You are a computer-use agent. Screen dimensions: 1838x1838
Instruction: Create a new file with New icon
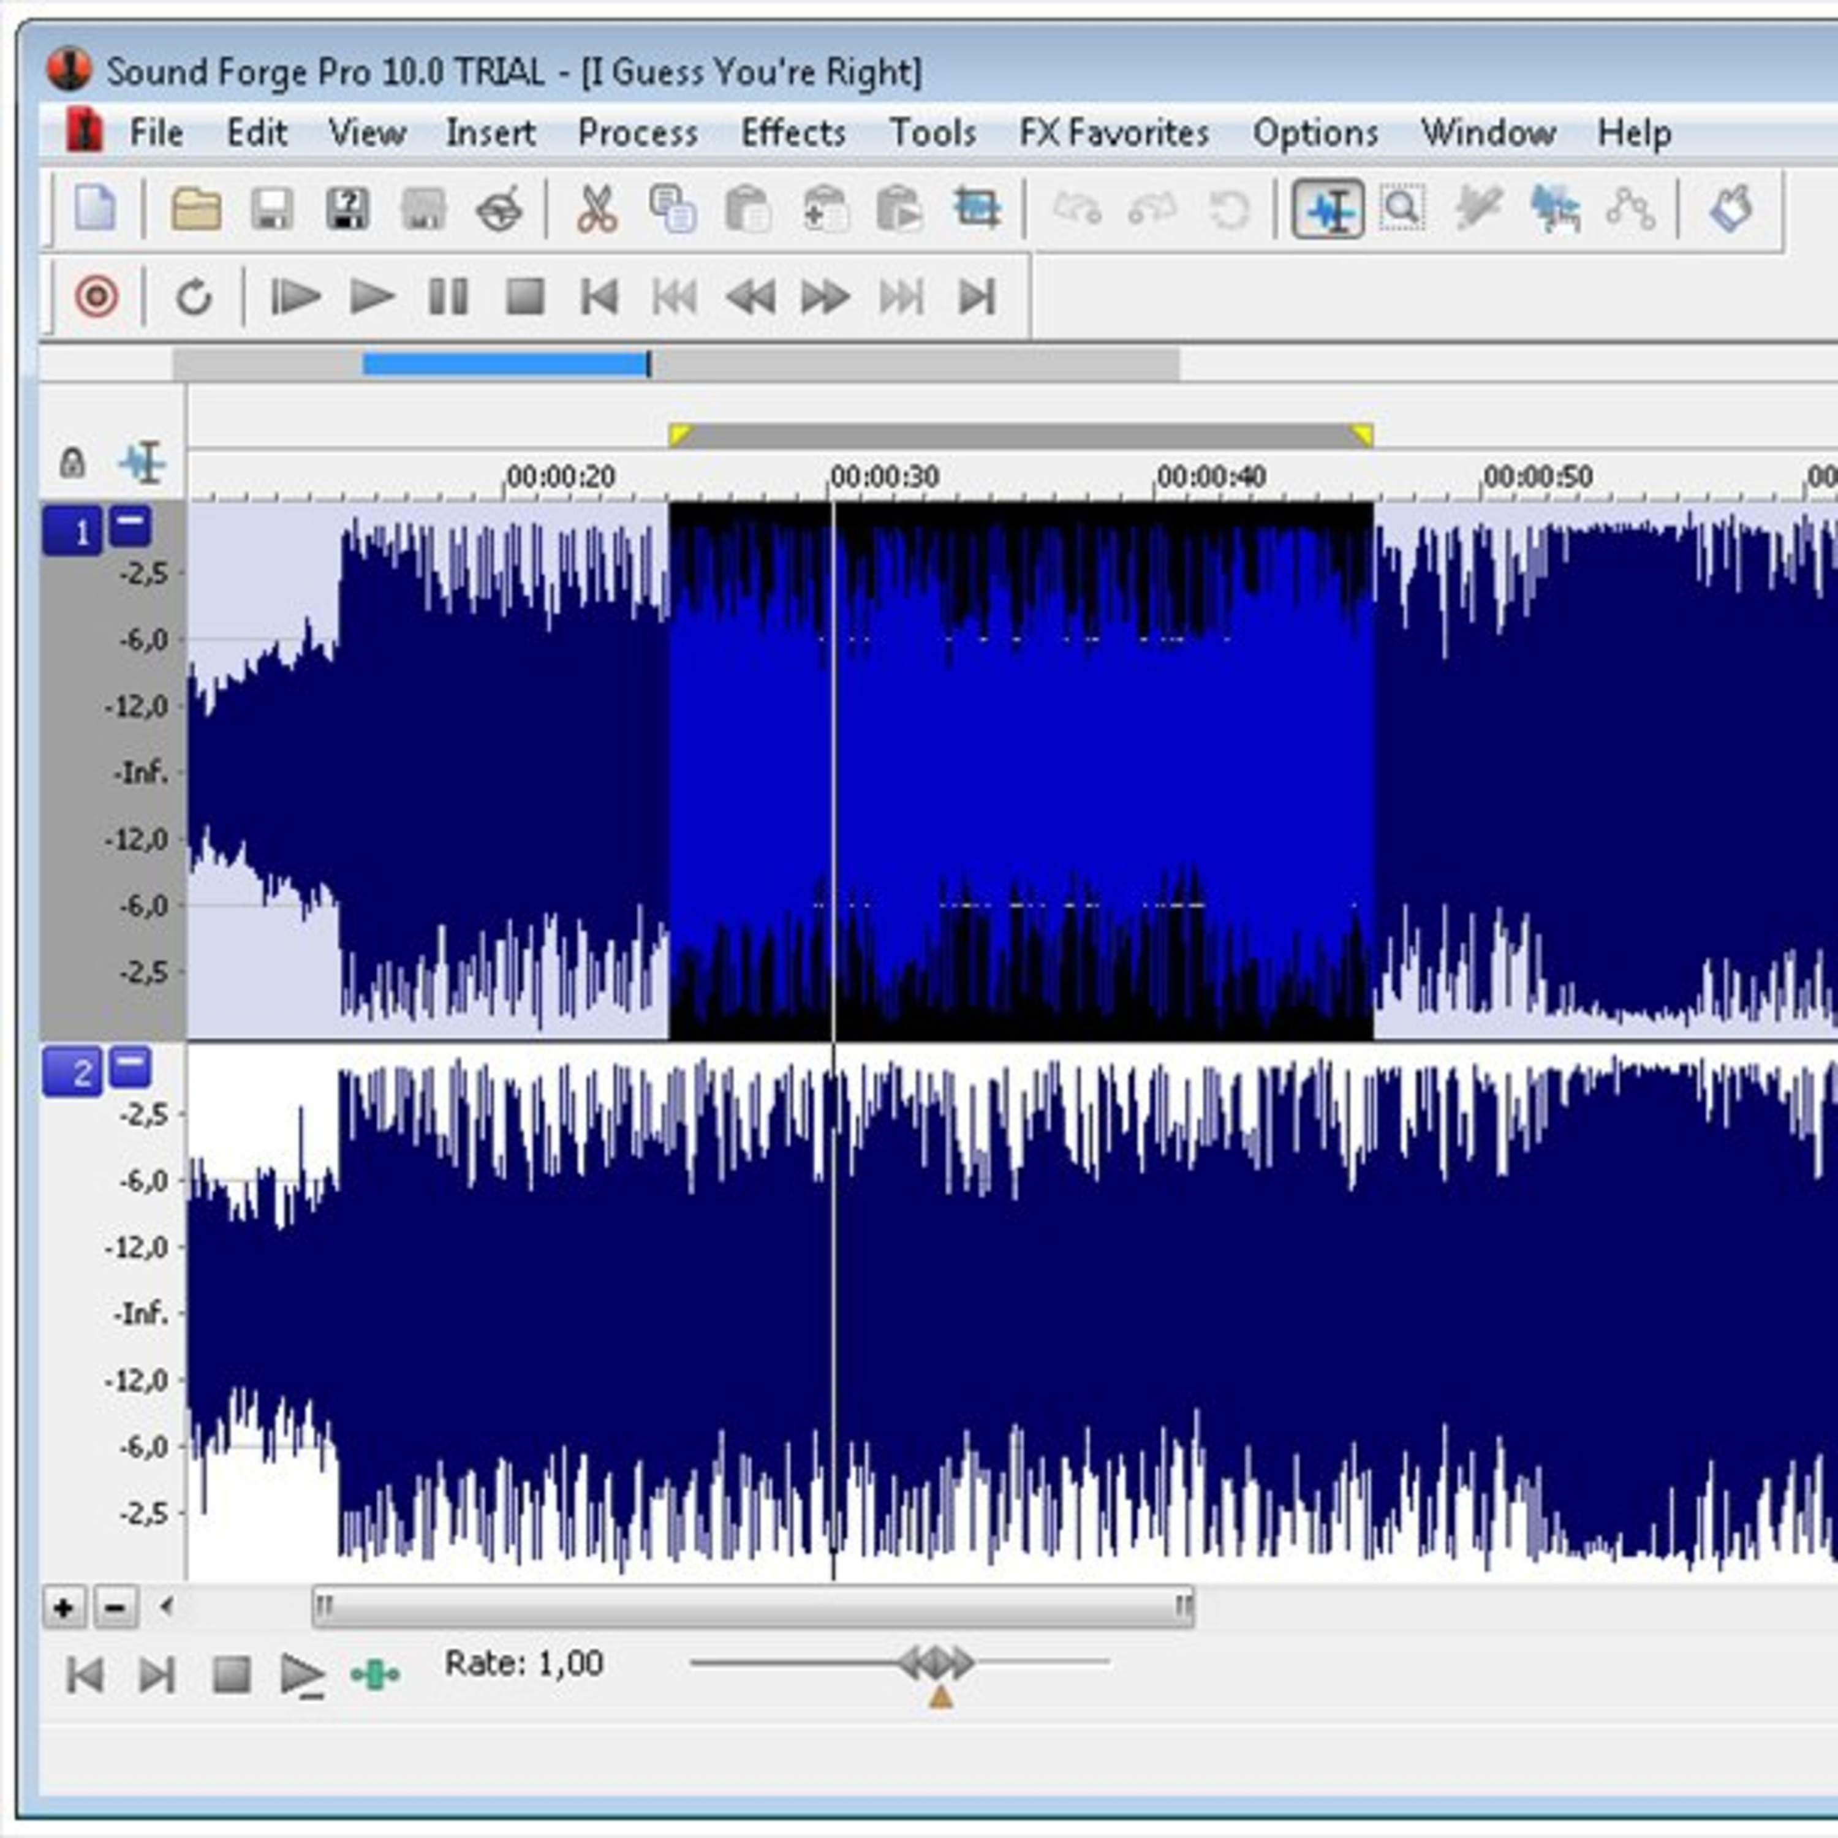(x=96, y=208)
